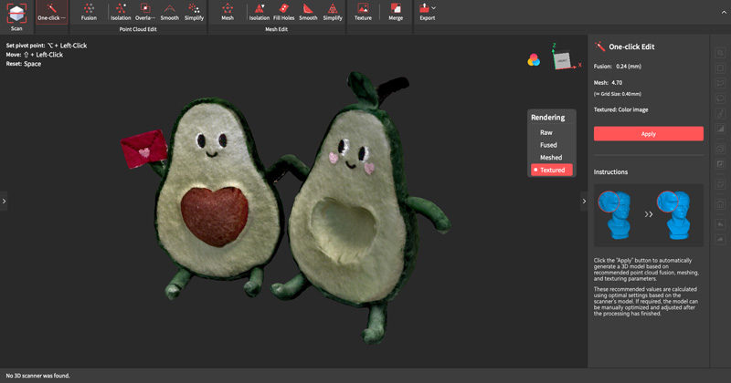Select the Merge tool

click(x=396, y=13)
